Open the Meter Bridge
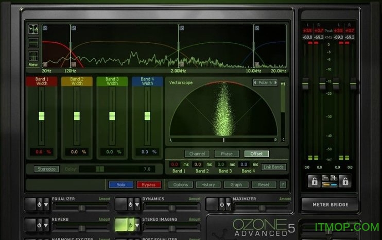This screenshot has width=382, height=240. pos(330,204)
